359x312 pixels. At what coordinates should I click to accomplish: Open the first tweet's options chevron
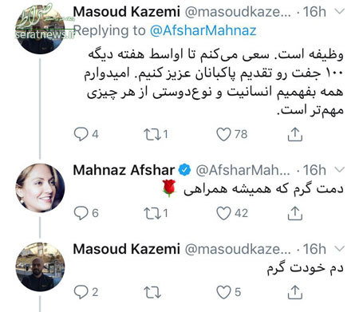pos(339,11)
